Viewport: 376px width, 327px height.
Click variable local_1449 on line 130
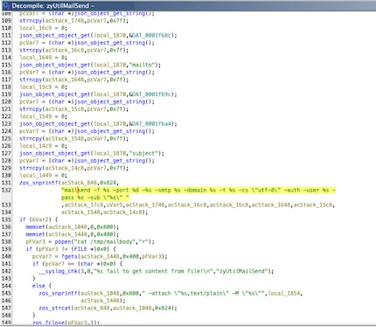pos(36,175)
